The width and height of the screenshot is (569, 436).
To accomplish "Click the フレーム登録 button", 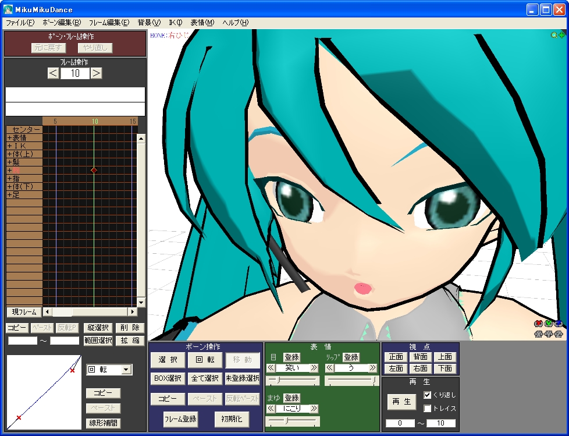I will 180,419.
